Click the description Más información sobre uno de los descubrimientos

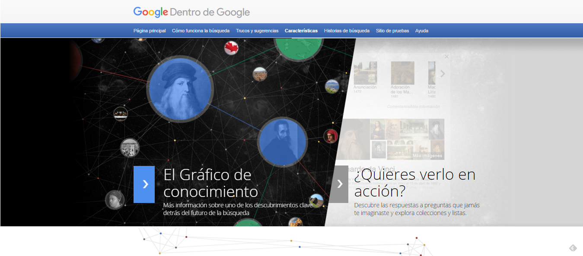coord(238,209)
